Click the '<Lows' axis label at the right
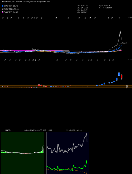 click(130, 60)
